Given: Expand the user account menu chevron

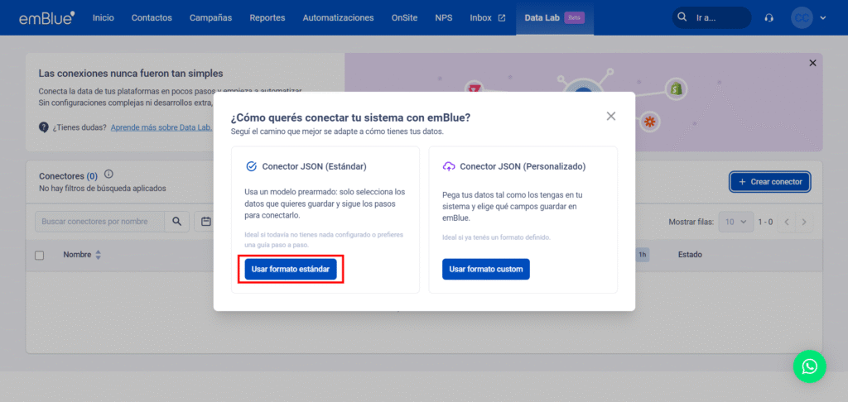Looking at the screenshot, I should 823,17.
